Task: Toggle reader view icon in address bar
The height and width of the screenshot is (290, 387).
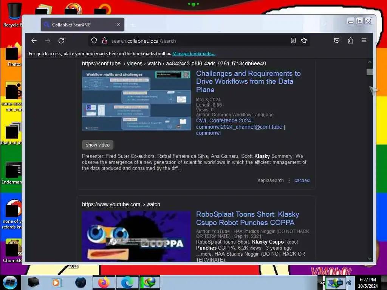Action: point(293,40)
